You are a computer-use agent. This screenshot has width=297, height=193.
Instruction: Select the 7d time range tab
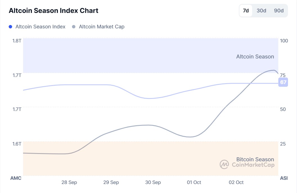click(x=246, y=11)
